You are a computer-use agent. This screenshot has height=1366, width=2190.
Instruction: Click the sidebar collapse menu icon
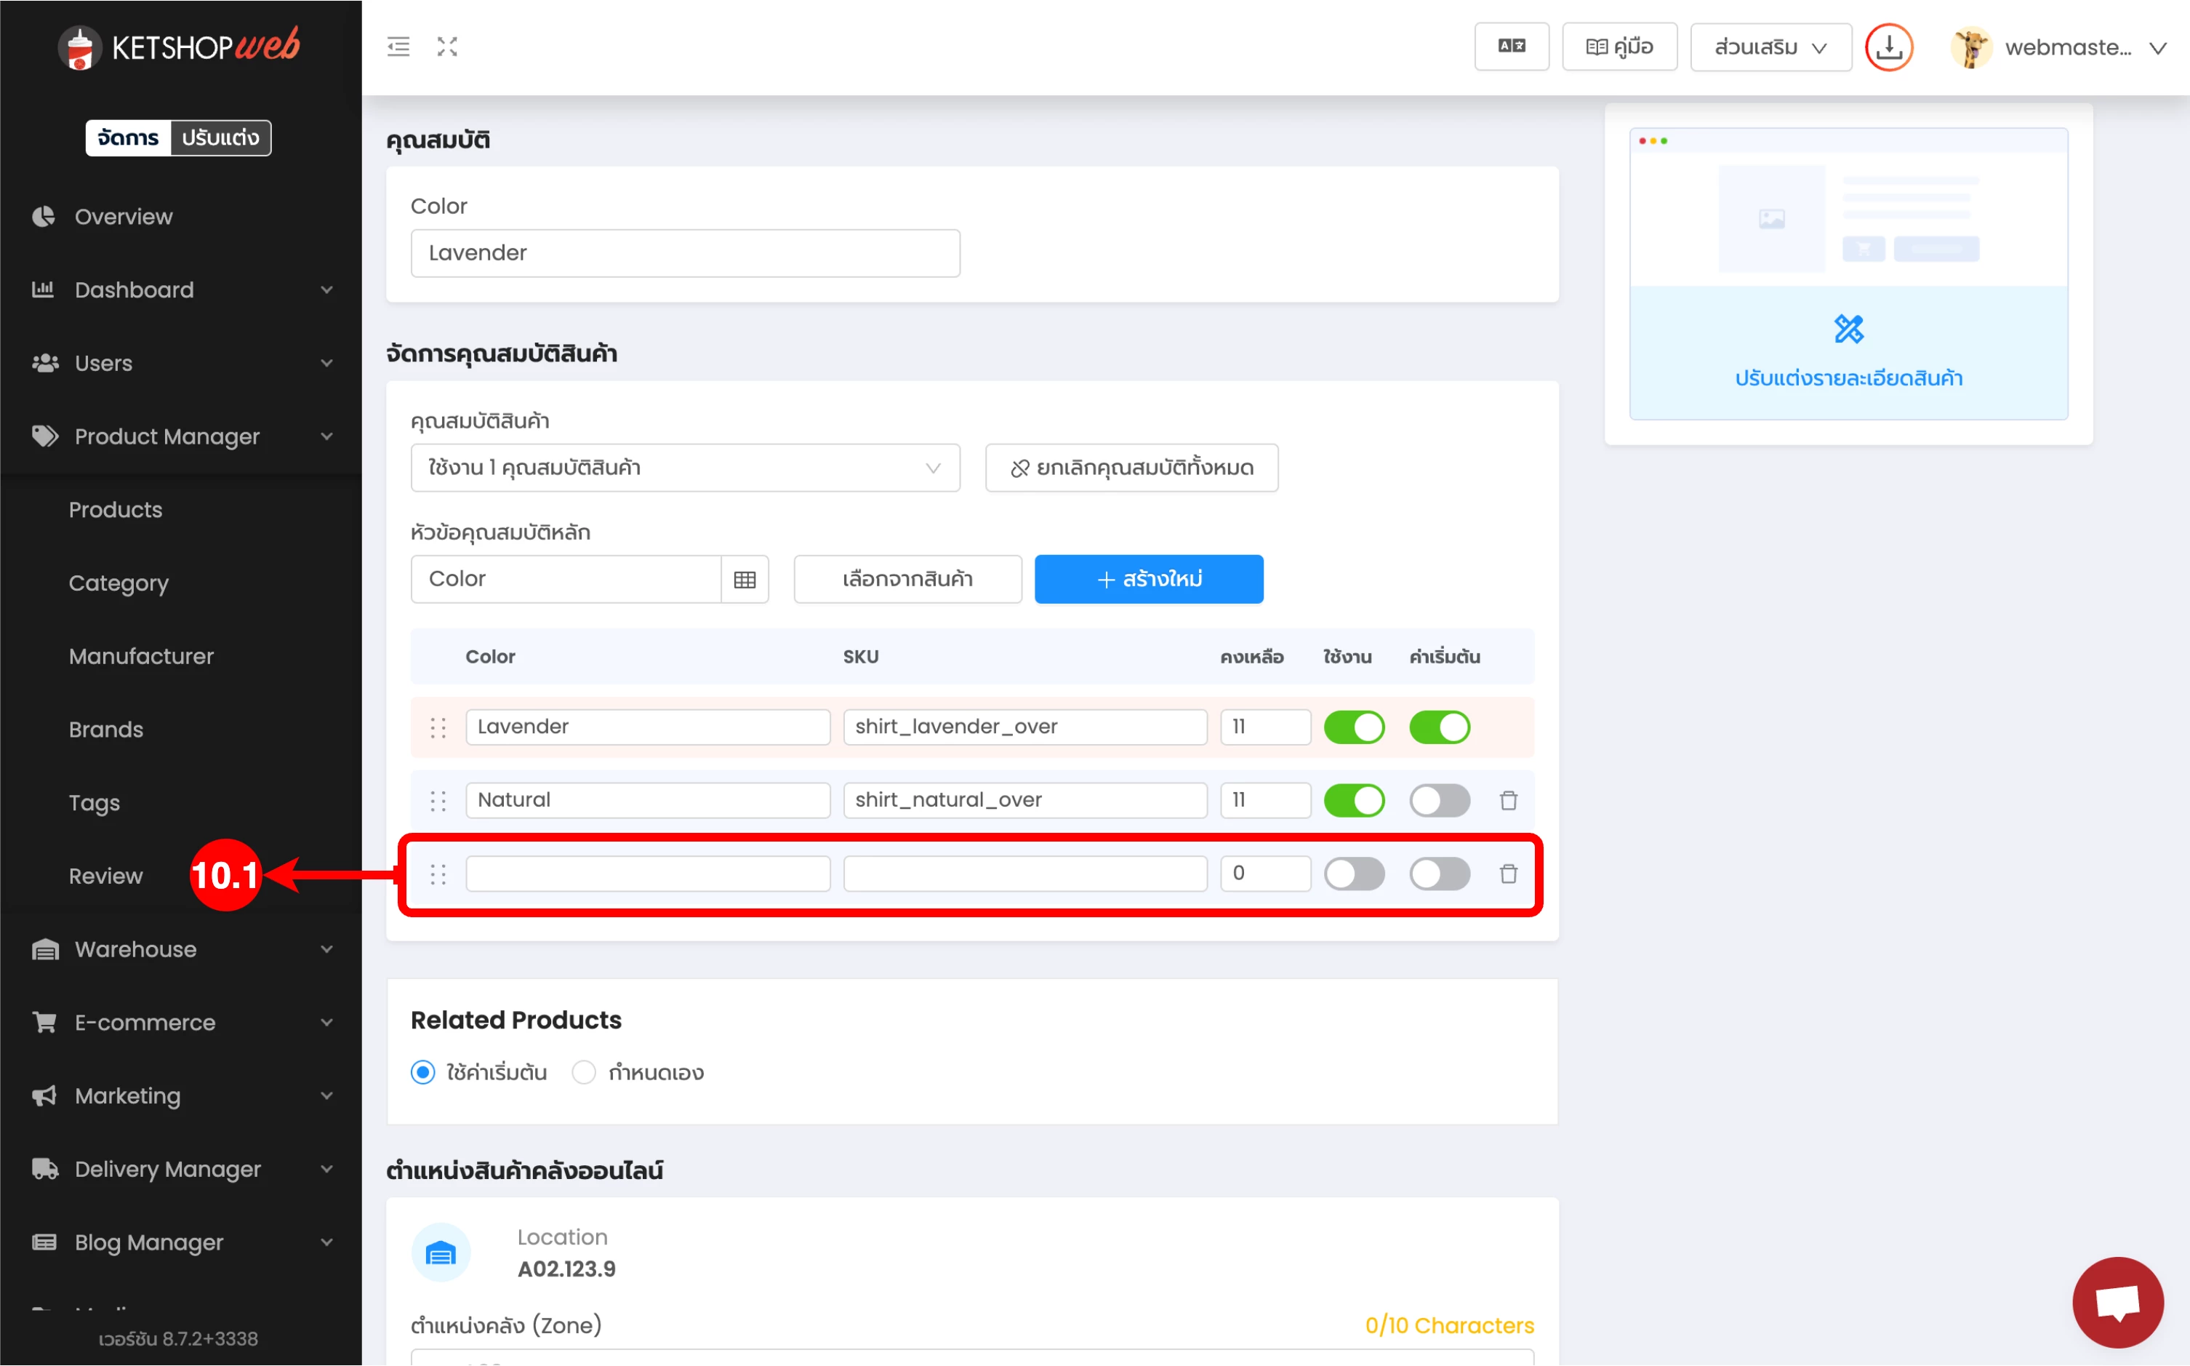[398, 47]
